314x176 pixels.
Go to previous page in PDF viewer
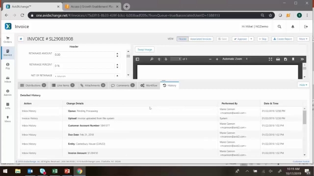(159, 59)
